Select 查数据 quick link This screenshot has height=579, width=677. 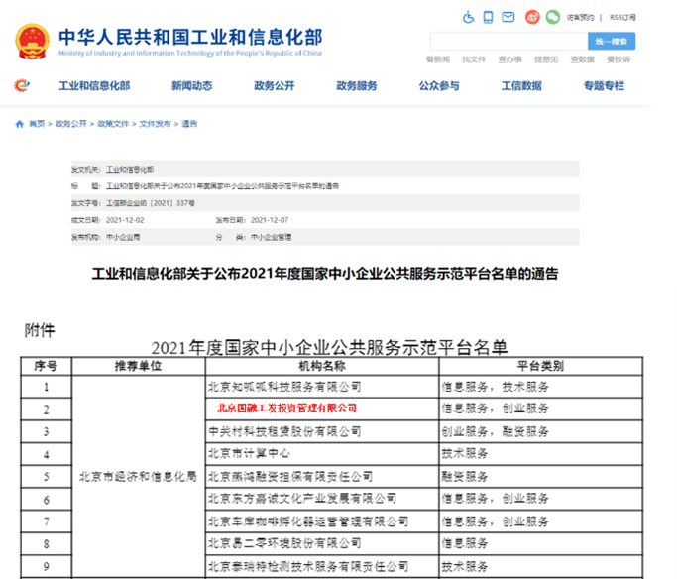click(x=583, y=59)
